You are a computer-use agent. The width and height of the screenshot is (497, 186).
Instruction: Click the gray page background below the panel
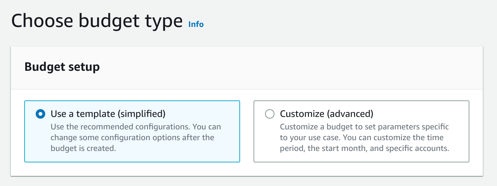236,181
